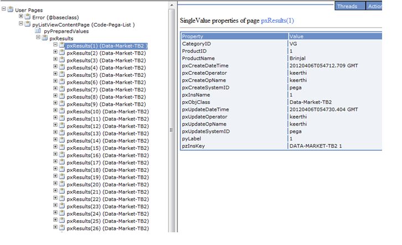Collapse the pxResults list node

click(38, 37)
